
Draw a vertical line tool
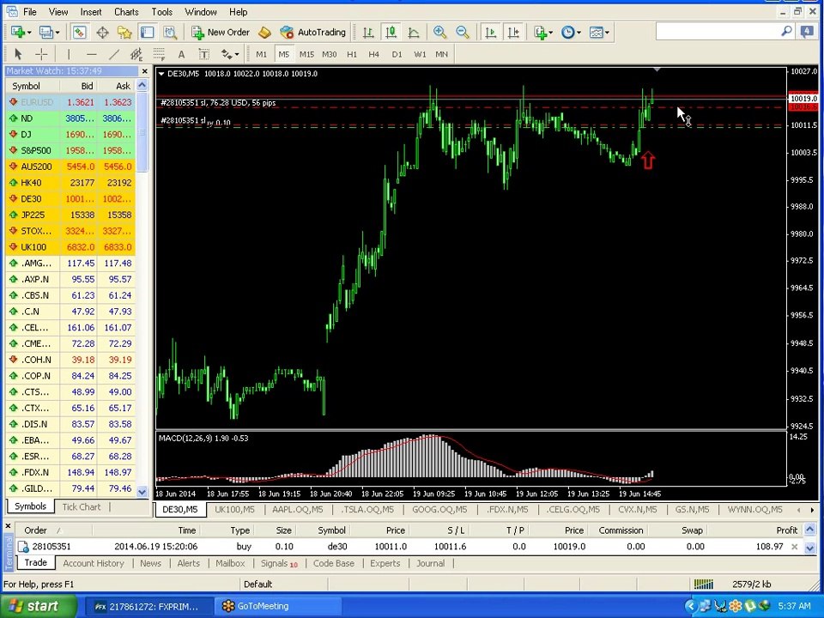pyautogui.click(x=69, y=53)
